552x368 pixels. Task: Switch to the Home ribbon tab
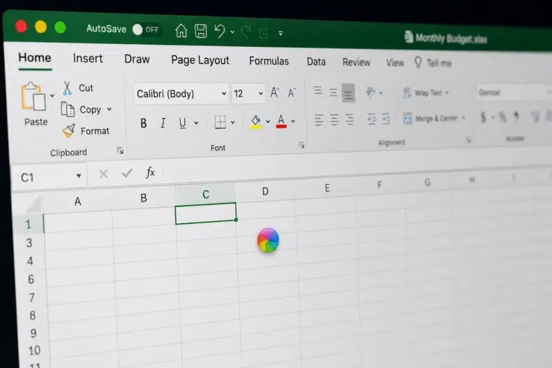click(x=35, y=57)
